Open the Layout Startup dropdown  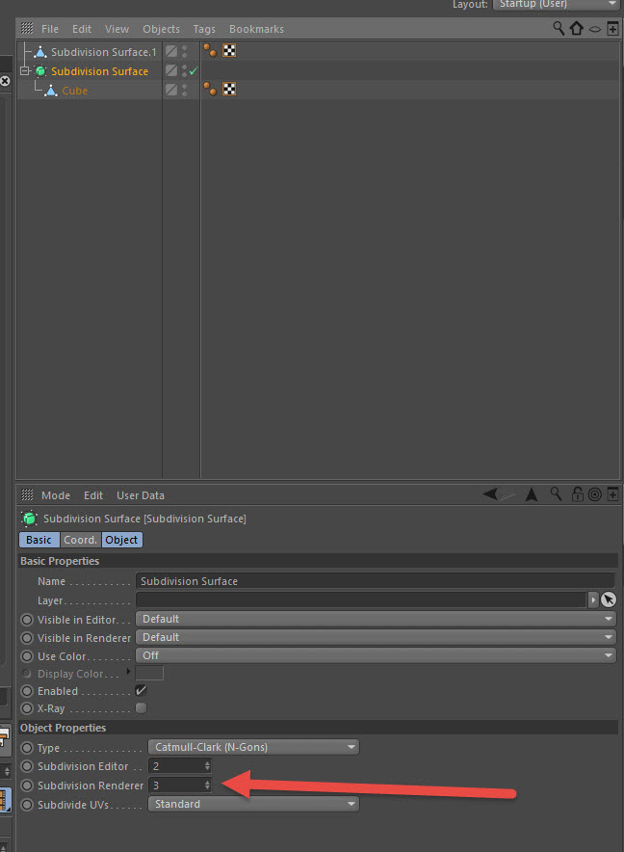[557, 5]
